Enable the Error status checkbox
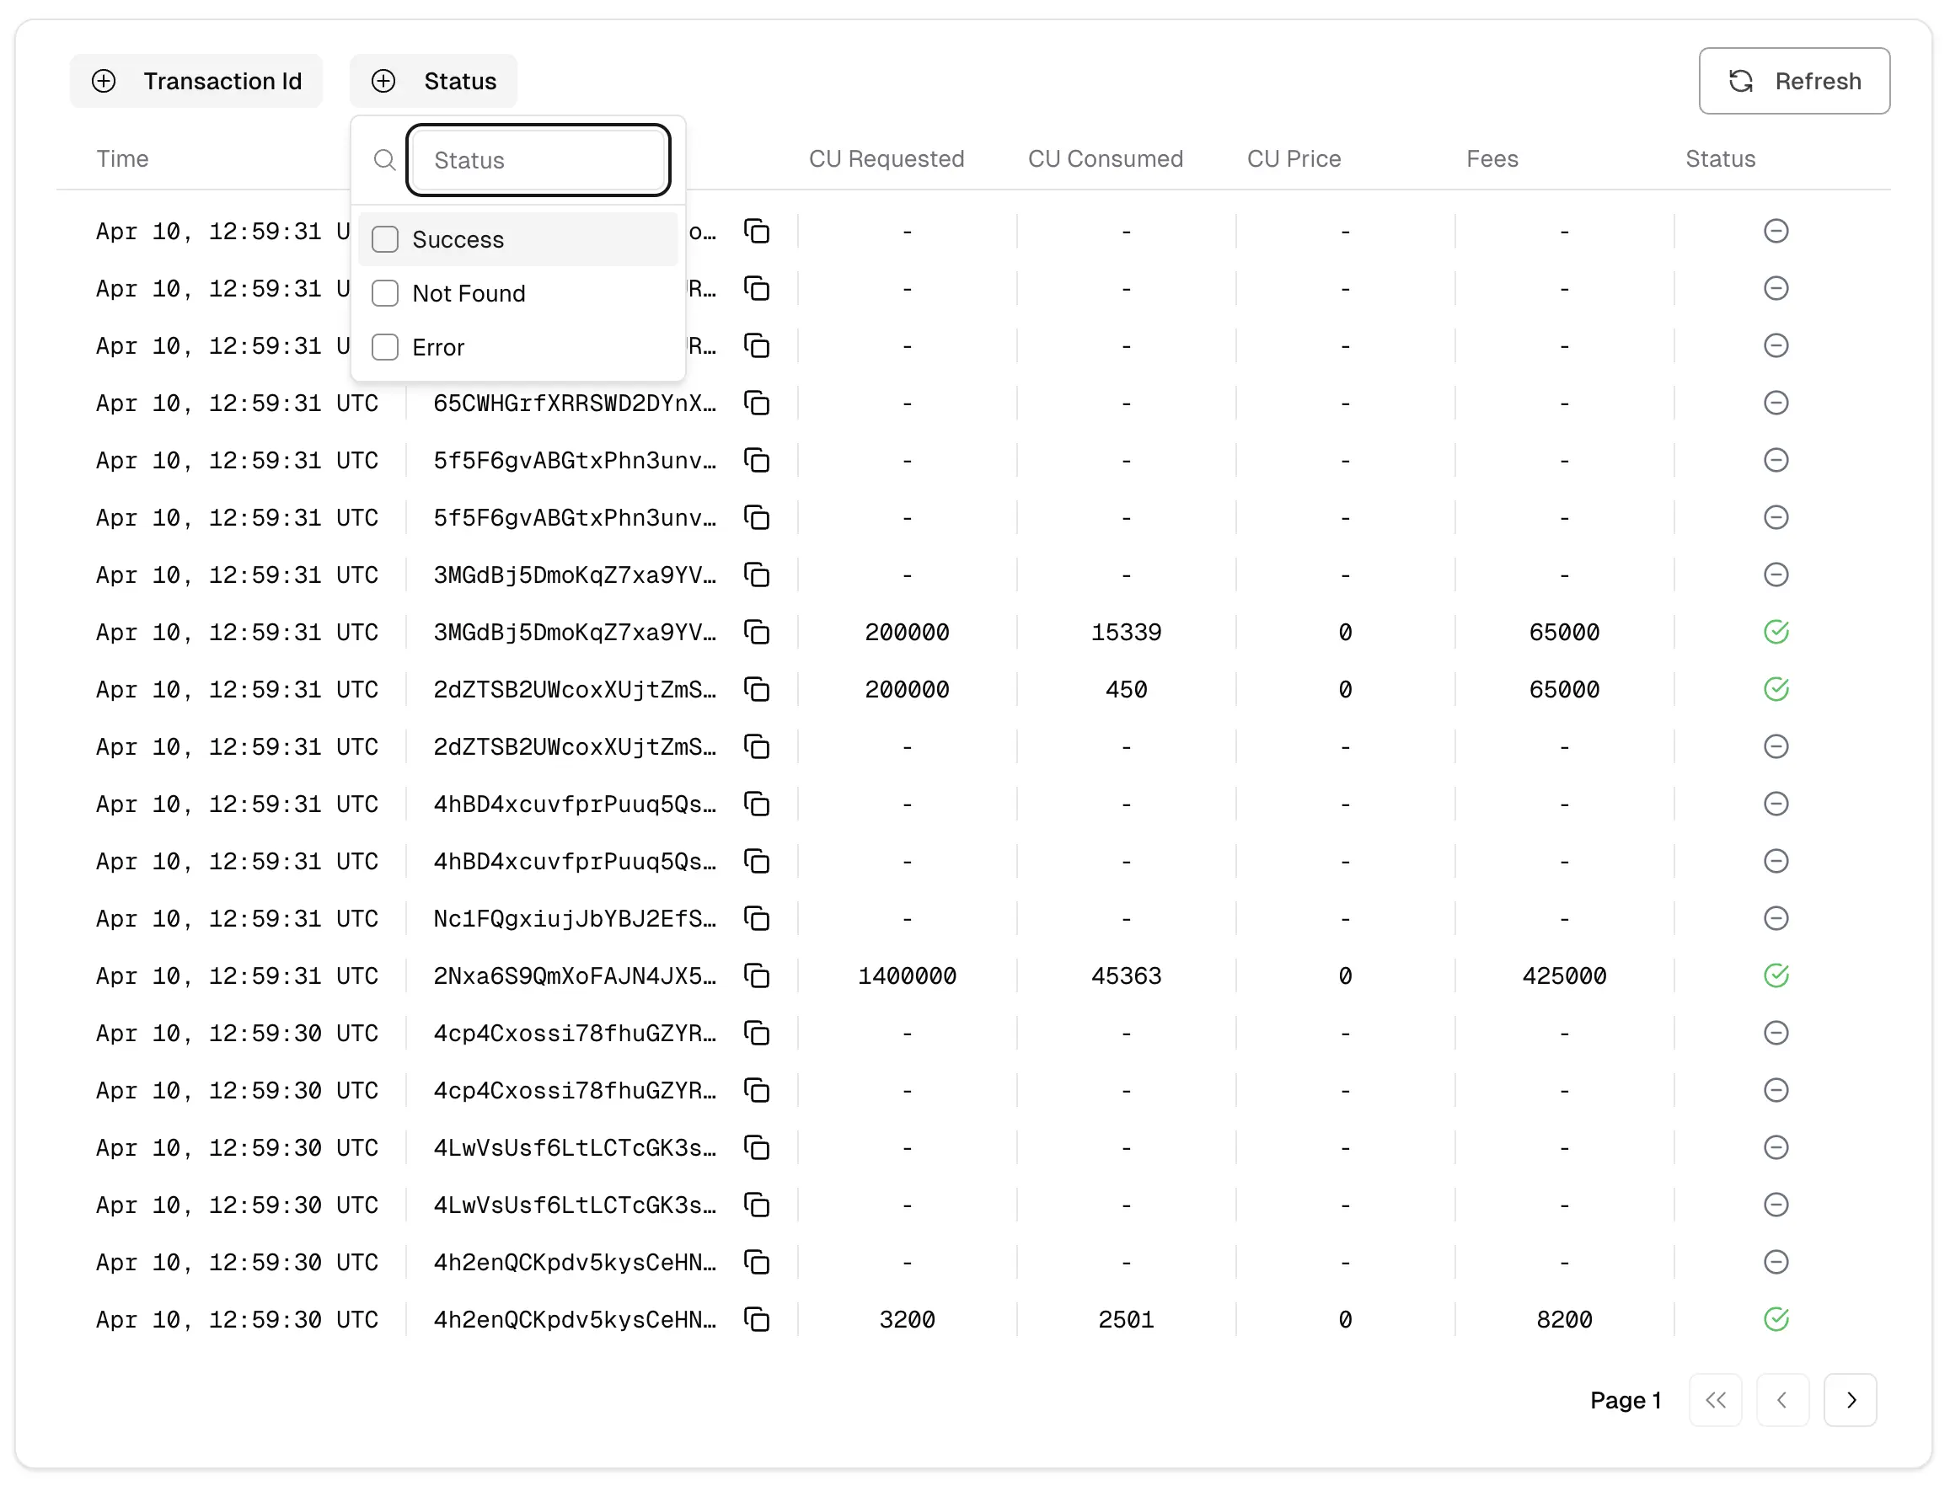Viewport: 1950px width, 1491px height. click(387, 348)
